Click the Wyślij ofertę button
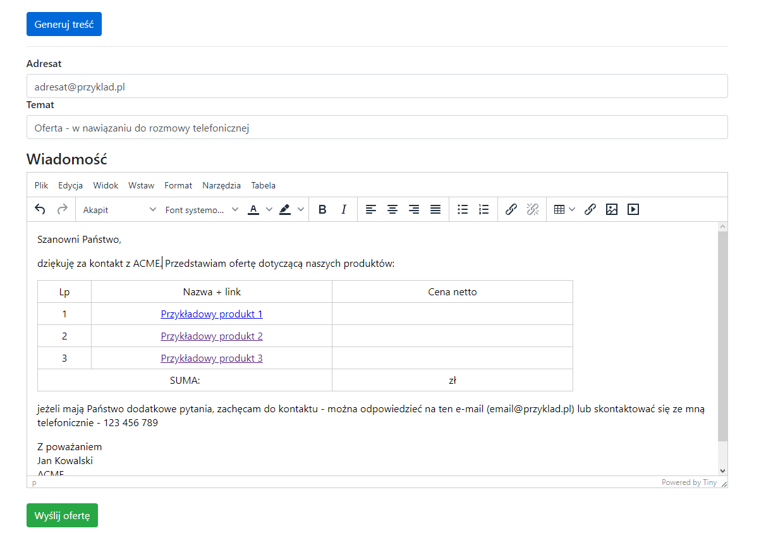 (x=62, y=515)
